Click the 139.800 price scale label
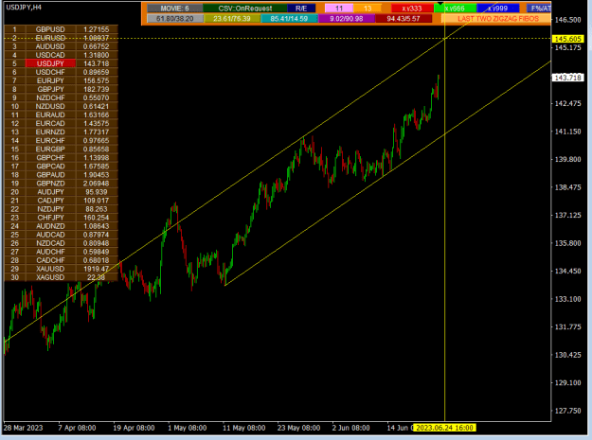Image resolution: width=592 pixels, height=440 pixels. click(x=567, y=160)
